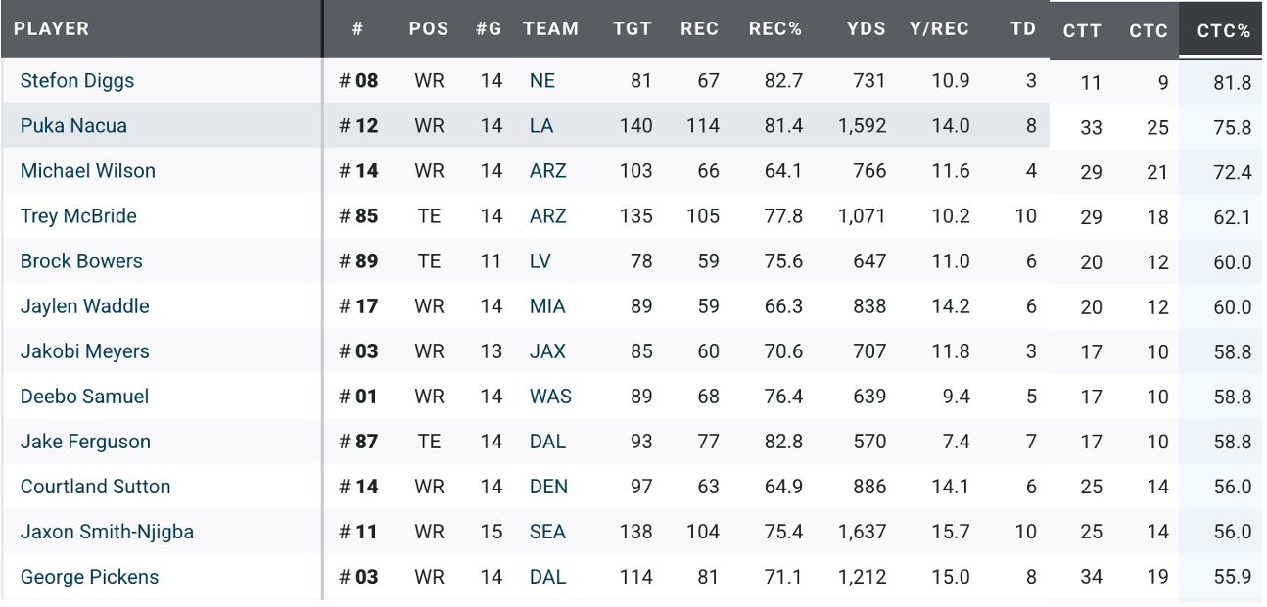Viewport: 1267px width, 607px height.
Task: Open George Pickens player link
Action: (89, 577)
